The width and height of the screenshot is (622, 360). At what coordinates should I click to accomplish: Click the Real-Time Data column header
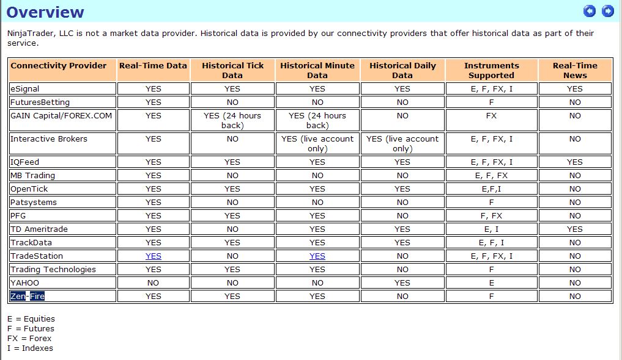(x=153, y=70)
